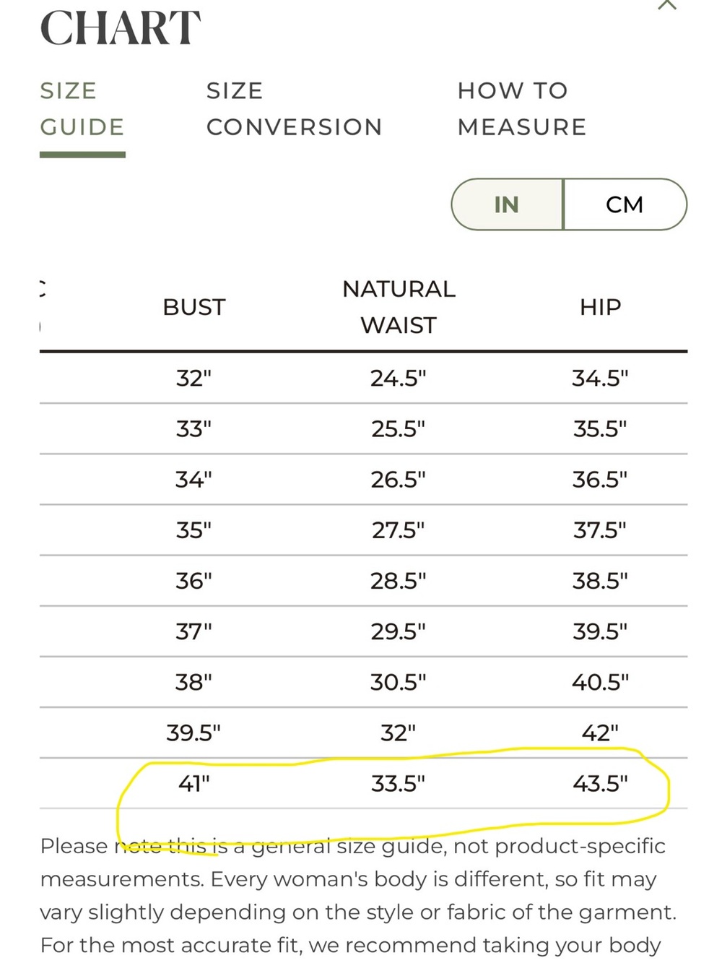This screenshot has width=722, height=963.
Task: Click the general size guide note paragraph
Action: pyautogui.click(x=358, y=896)
